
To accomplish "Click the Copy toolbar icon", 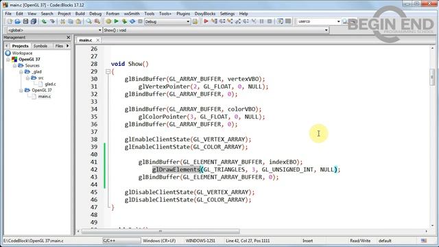I will pos(71,21).
